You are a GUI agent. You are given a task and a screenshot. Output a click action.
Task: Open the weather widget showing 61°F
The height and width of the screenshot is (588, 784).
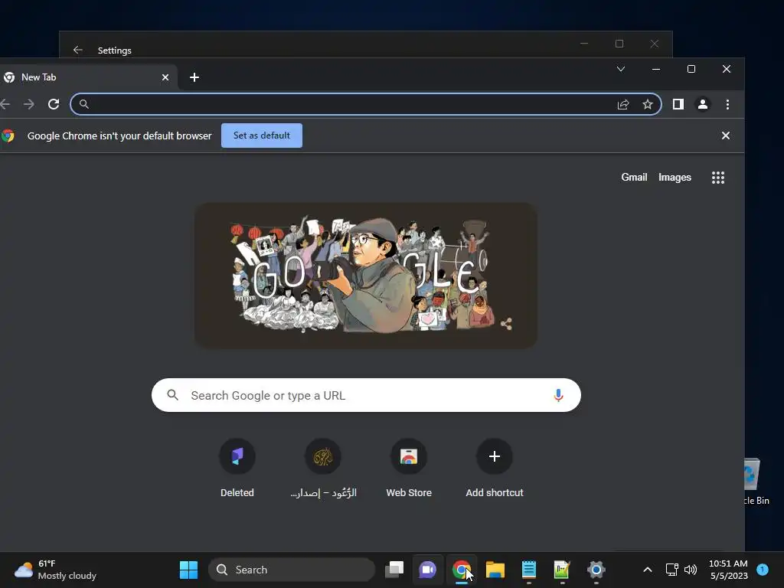coord(55,570)
